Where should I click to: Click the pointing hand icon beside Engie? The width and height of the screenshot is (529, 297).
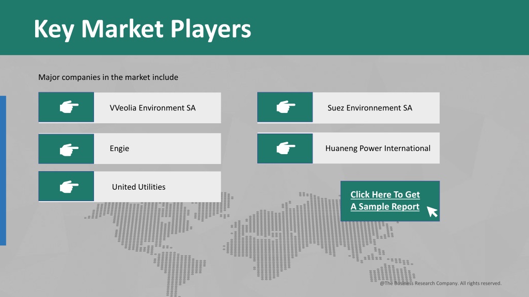point(69,150)
